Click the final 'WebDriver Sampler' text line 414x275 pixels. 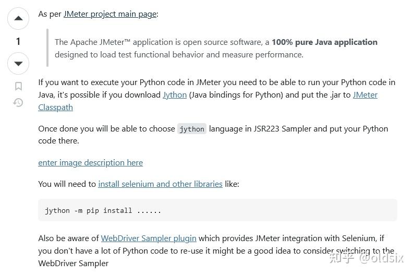point(74,264)
